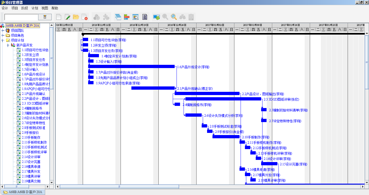
Task: Click the Gantt bar for 2.10手板制作
Action: point(226,137)
